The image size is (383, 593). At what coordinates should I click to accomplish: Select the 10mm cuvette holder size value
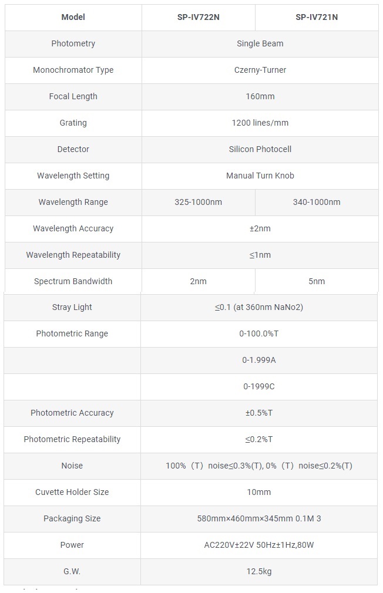pos(259,492)
